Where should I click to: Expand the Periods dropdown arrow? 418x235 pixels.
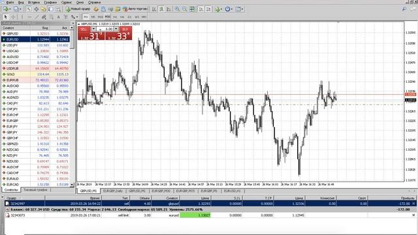coord(232,9)
